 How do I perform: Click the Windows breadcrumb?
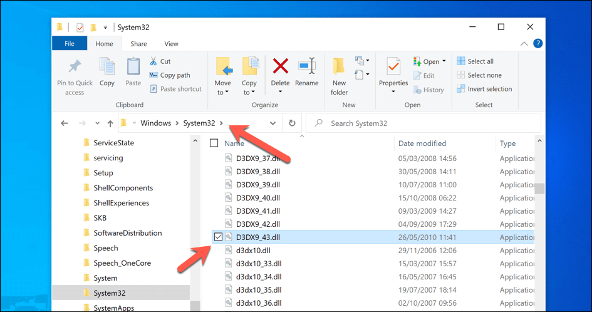coord(156,123)
